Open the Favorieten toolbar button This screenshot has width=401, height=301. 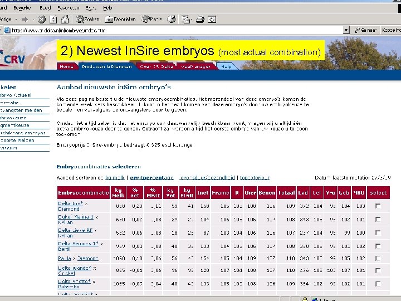[x=120, y=19]
